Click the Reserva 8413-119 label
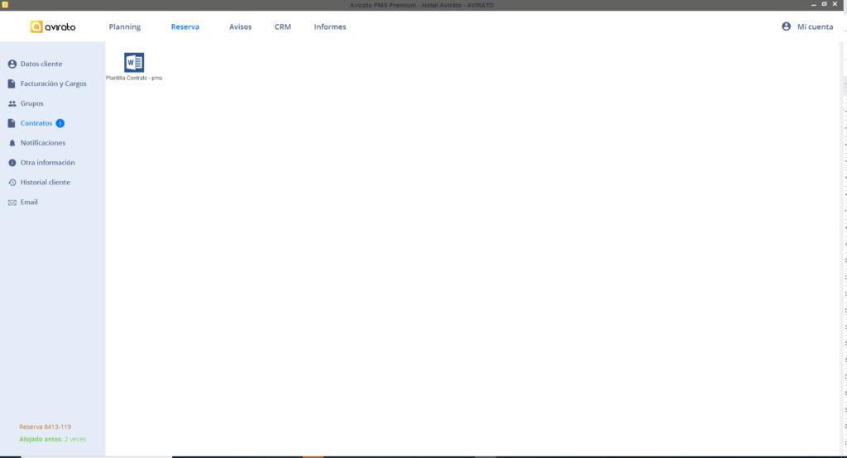 coord(45,427)
